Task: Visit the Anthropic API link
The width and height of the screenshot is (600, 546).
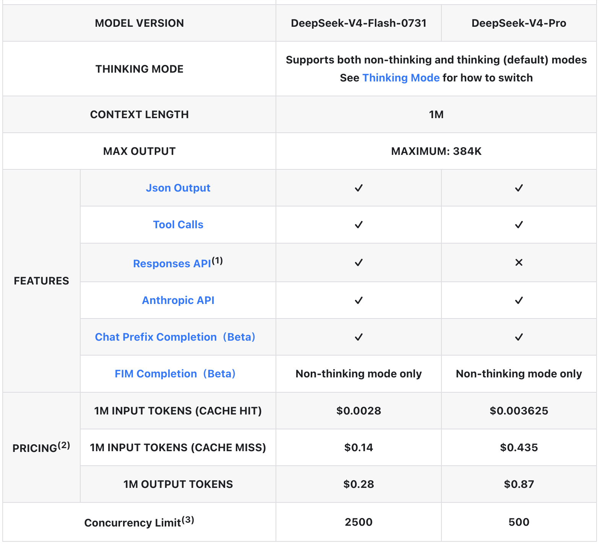Action: 178,300
